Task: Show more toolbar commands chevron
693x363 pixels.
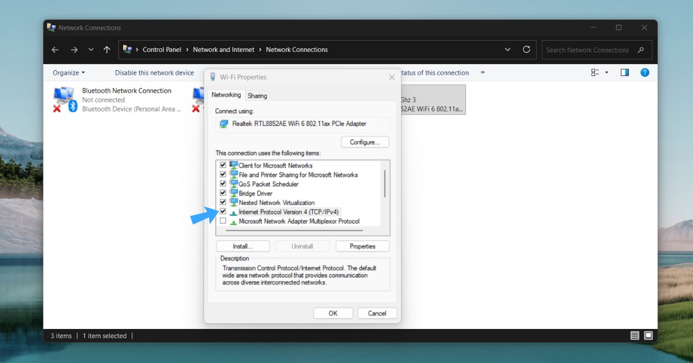Action: (483, 73)
